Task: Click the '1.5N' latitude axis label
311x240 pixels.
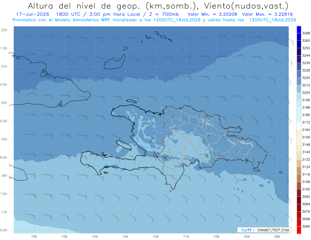Action: [4, 48]
